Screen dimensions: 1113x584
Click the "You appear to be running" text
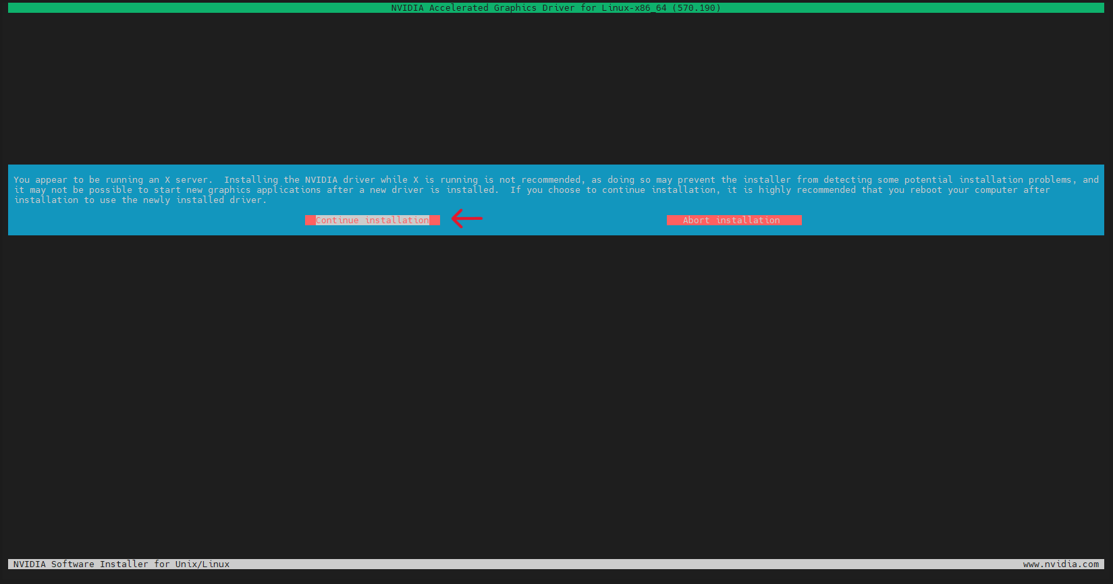pyautogui.click(x=78, y=180)
